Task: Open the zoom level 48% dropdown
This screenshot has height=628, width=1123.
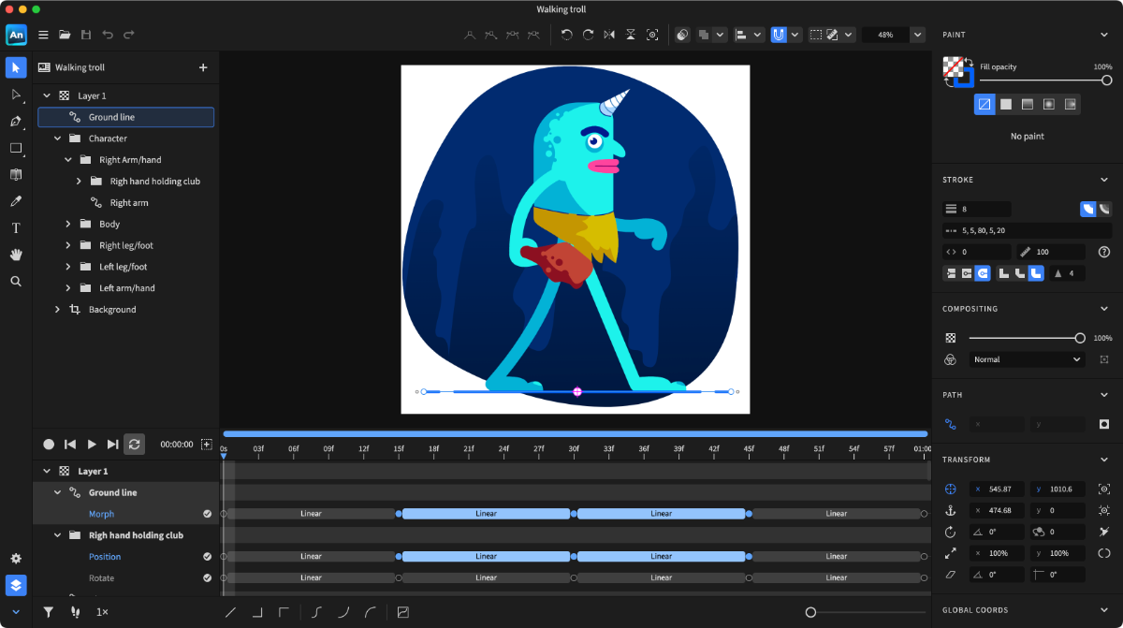Action: [x=917, y=35]
